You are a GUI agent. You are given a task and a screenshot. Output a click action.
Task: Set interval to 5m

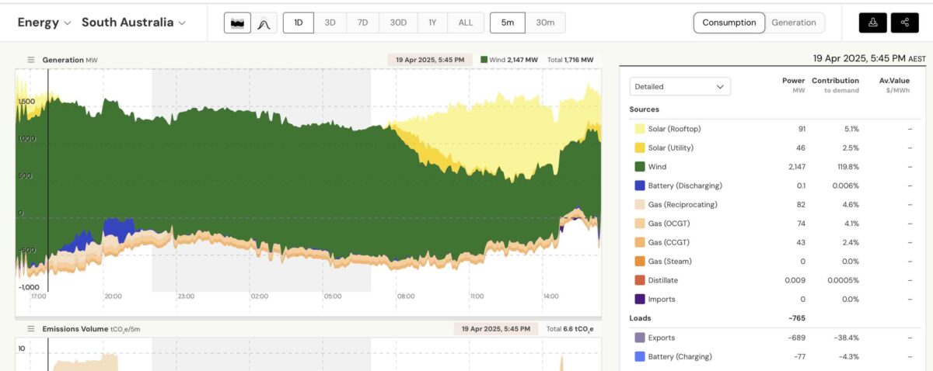pos(508,23)
